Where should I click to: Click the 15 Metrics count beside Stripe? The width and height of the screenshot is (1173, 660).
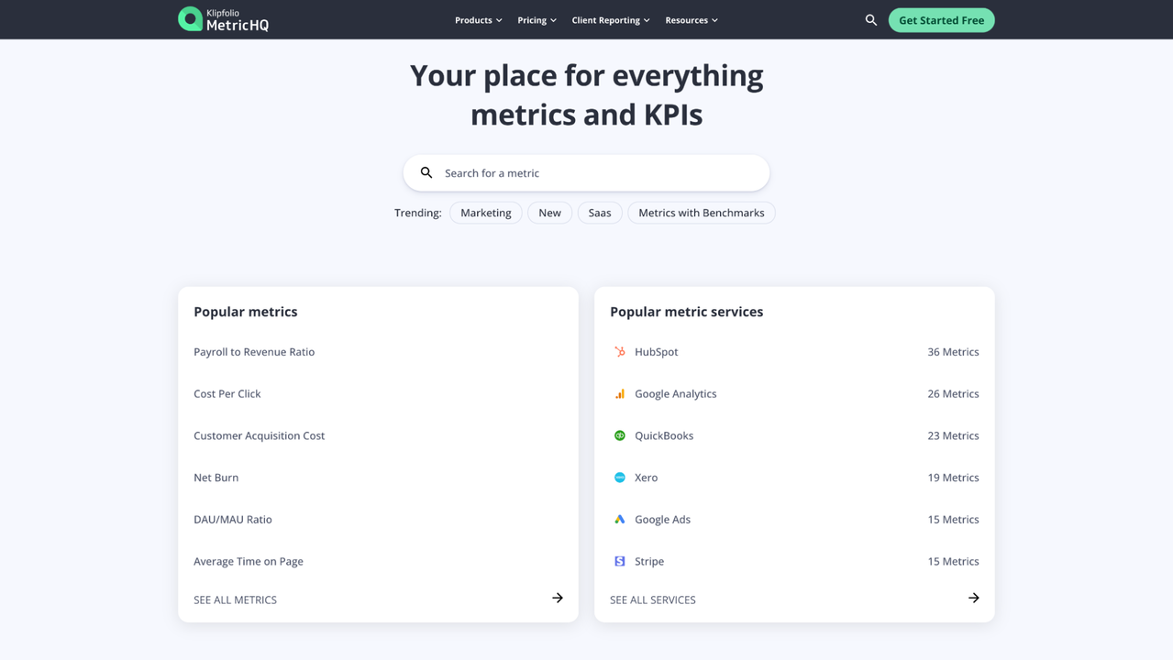953,561
